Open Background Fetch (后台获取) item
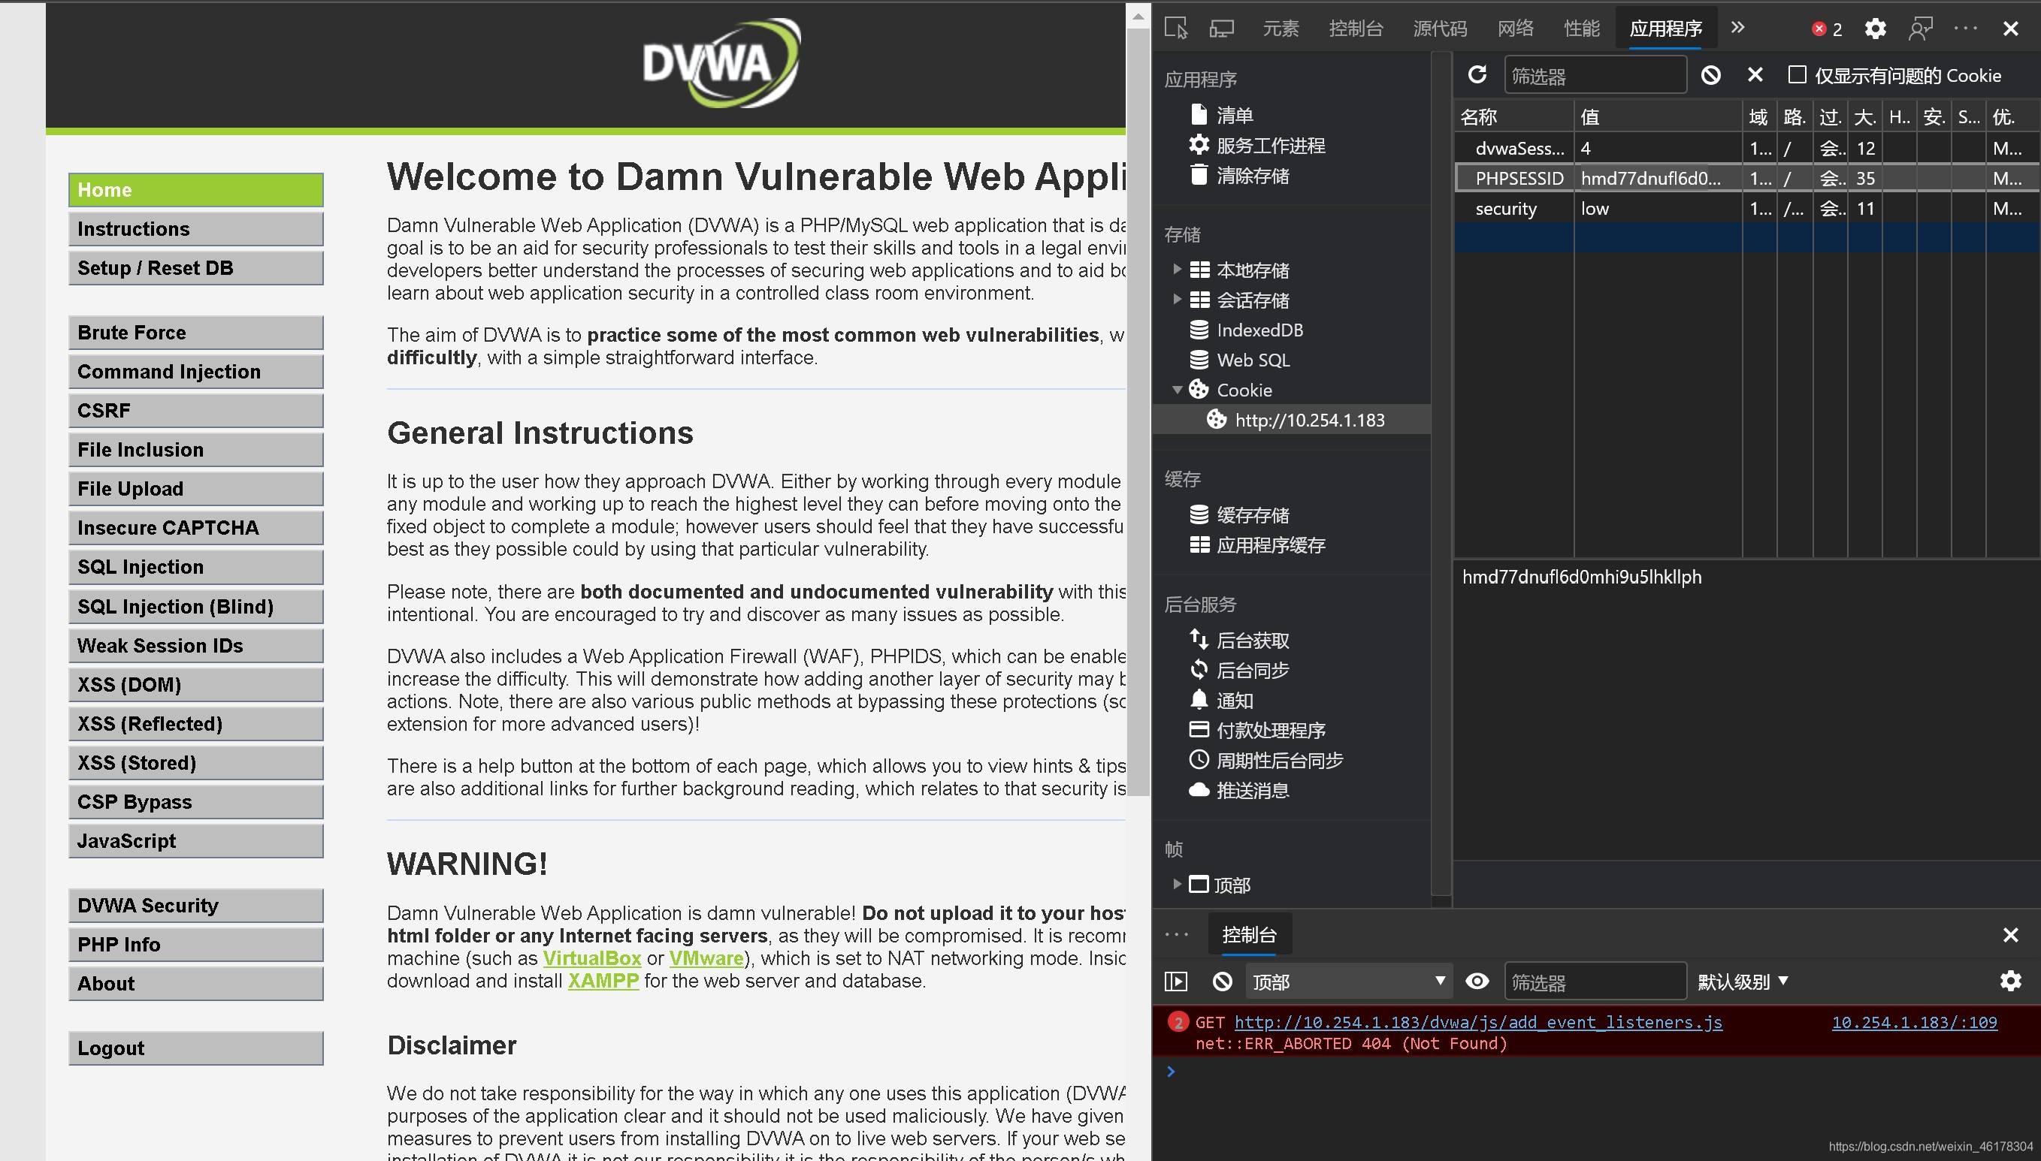Screen dimensions: 2041x1161 coord(1240,641)
